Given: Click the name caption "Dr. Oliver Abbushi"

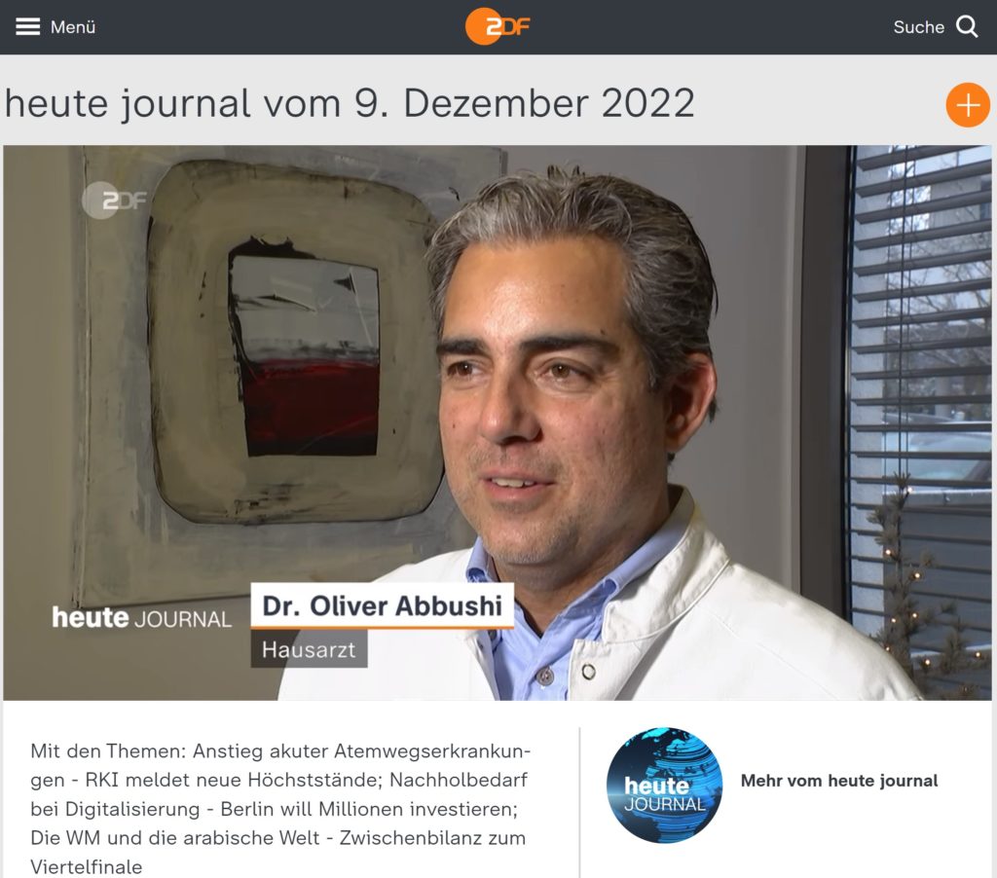Looking at the screenshot, I should pos(382,605).
